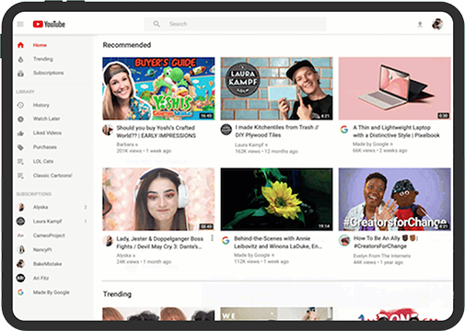Open Made By Google subscription channel

[x=52, y=292]
